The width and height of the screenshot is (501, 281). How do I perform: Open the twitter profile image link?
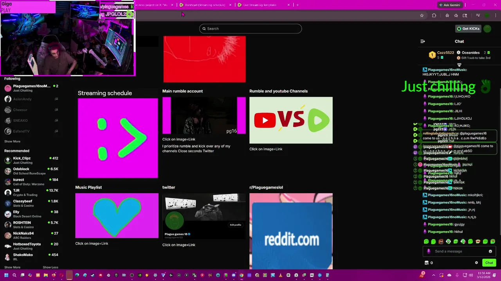point(204,216)
